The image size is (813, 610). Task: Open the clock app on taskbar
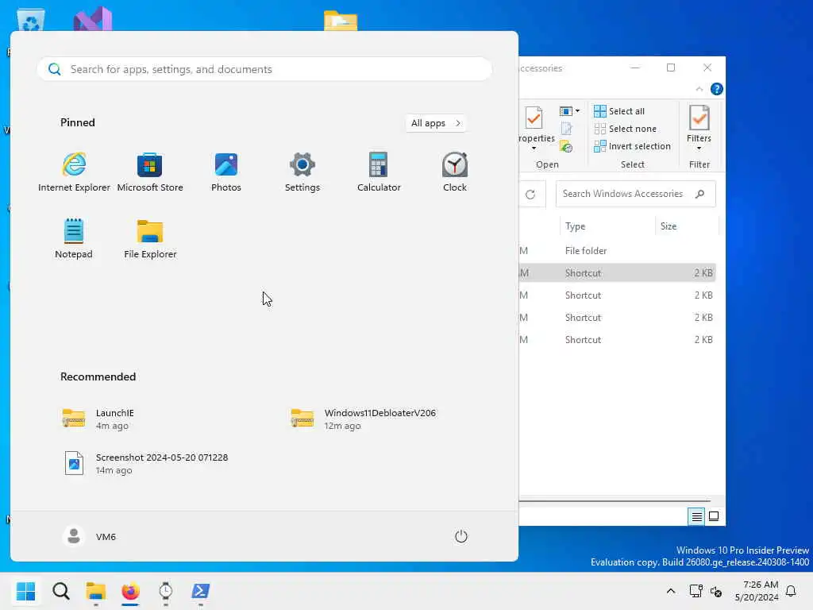point(165,591)
